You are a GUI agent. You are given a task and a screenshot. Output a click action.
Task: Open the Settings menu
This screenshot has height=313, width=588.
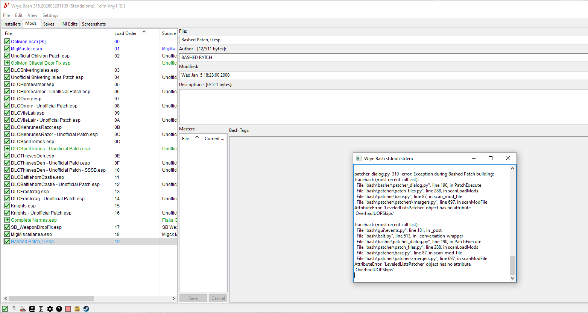50,15
